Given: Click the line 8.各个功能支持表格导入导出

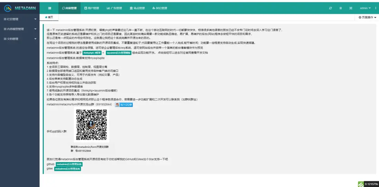Looking at the screenshot, I should (73, 94).
